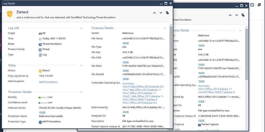
Task: Show more of the File Sha256 value in the front window
Action: pos(126,79)
